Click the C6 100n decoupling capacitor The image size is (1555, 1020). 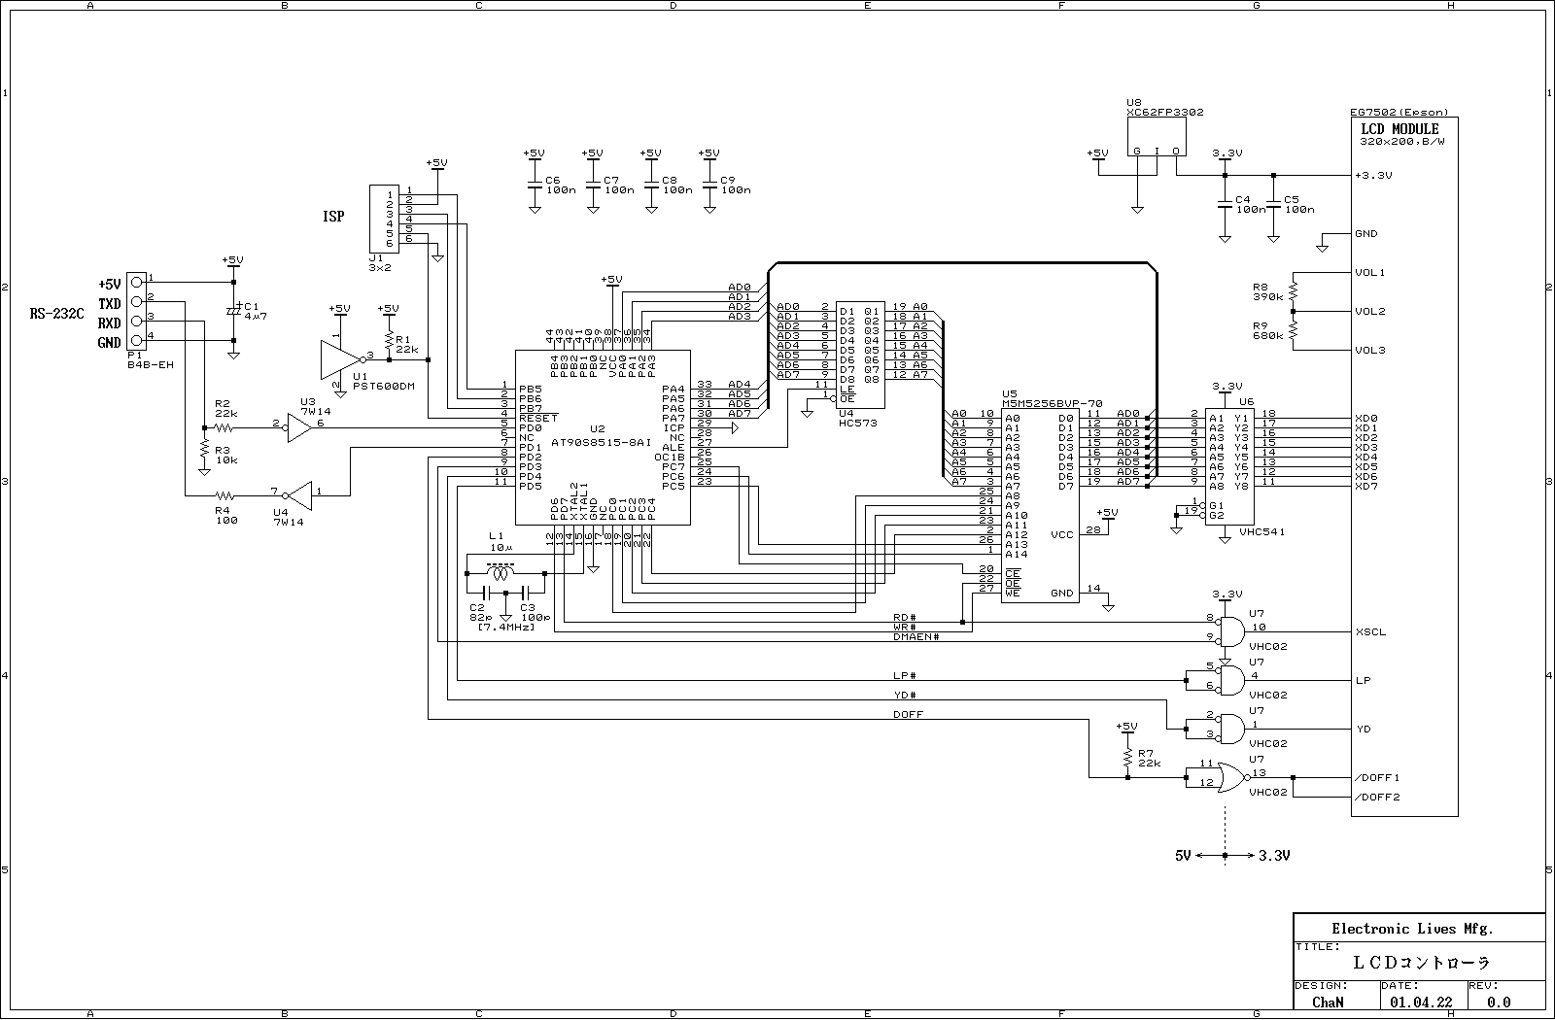click(x=534, y=184)
